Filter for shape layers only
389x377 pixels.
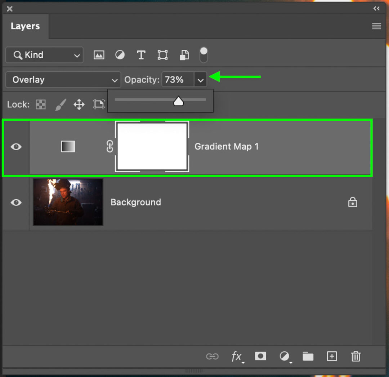coord(162,55)
